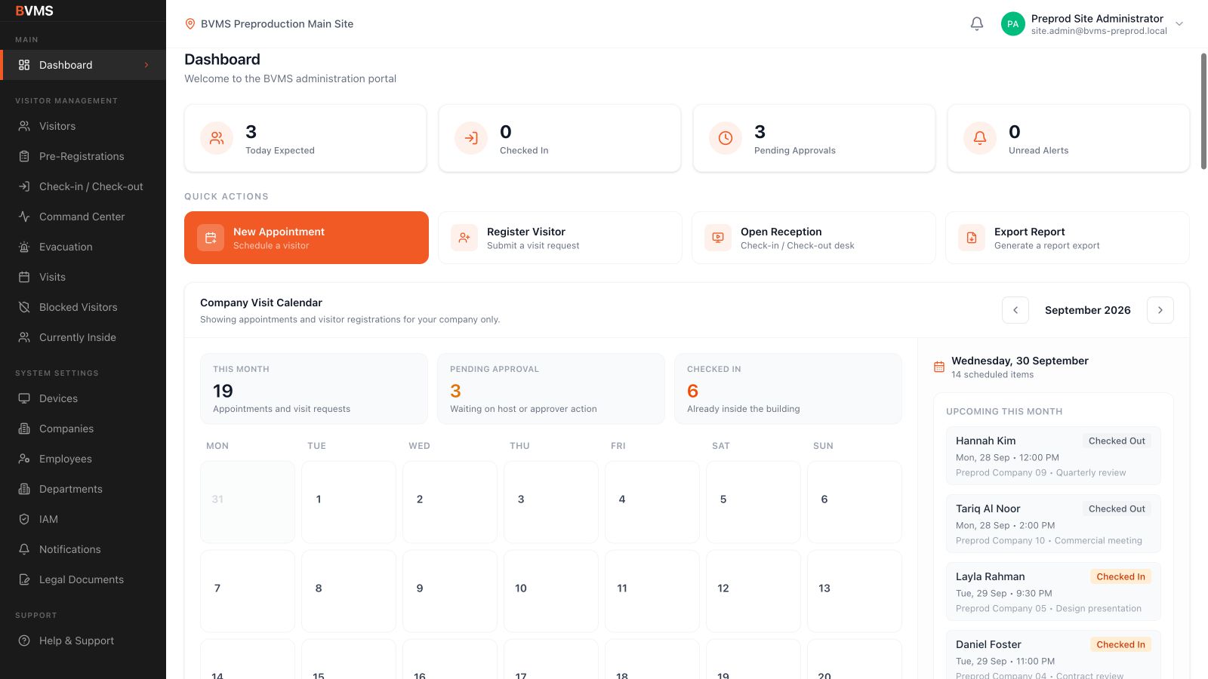
Task: Click the Help & Support icon
Action: [x=24, y=641]
